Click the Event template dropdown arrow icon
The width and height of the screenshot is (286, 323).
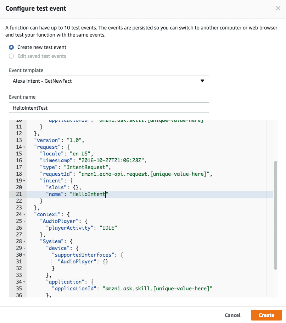coord(203,81)
